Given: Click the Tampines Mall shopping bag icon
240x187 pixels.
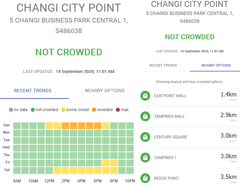Looking at the screenshot, I should pos(145,116).
